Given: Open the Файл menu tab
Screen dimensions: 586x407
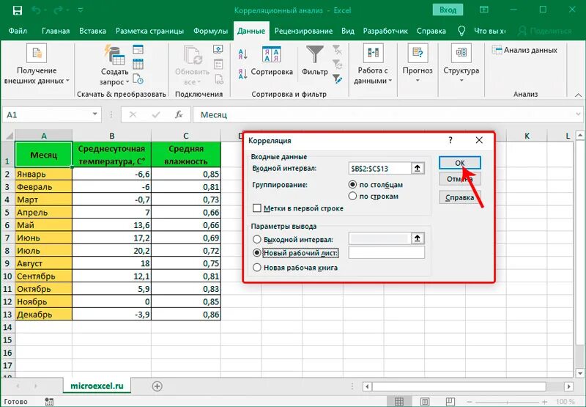Looking at the screenshot, I should pos(18,31).
